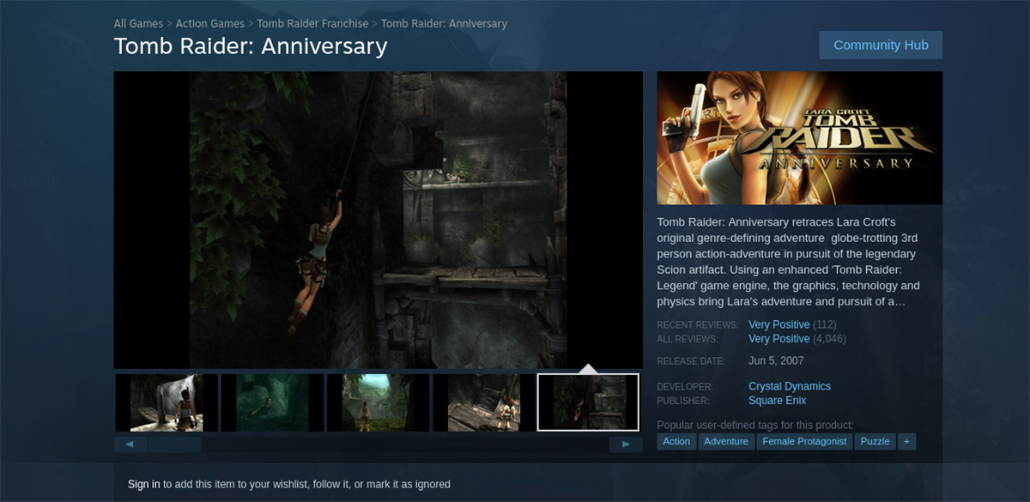The image size is (1030, 502).
Task: Select the Puzzle tag
Action: click(x=875, y=441)
